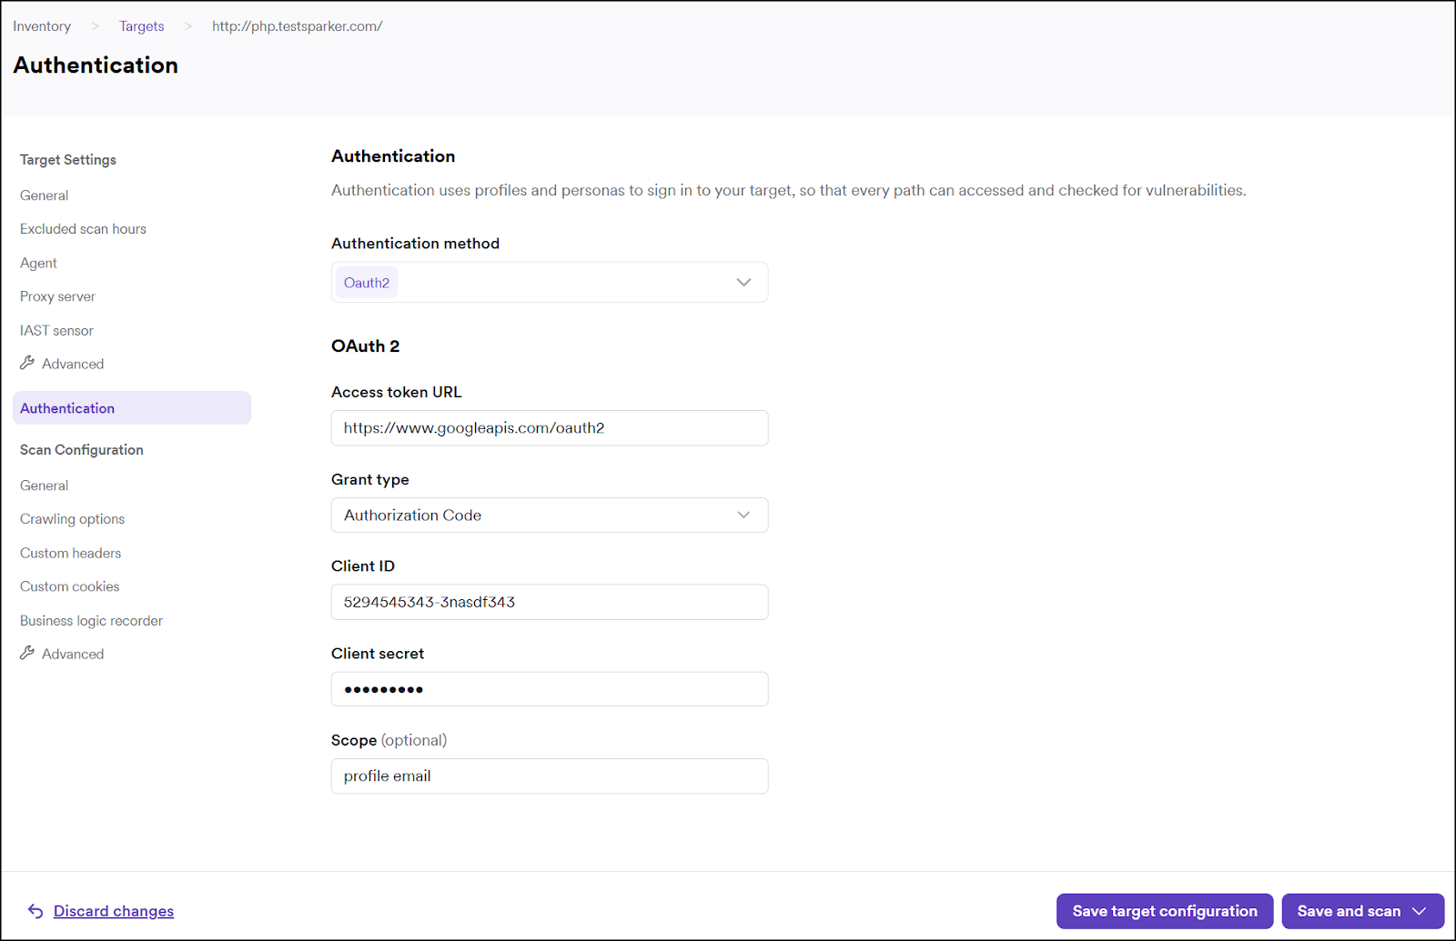Select Proxy server in the sidebar
Viewport: 1456px width, 941px height.
coord(57,295)
